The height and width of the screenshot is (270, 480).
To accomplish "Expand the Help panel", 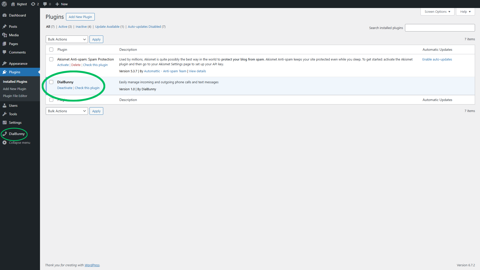I will (465, 11).
